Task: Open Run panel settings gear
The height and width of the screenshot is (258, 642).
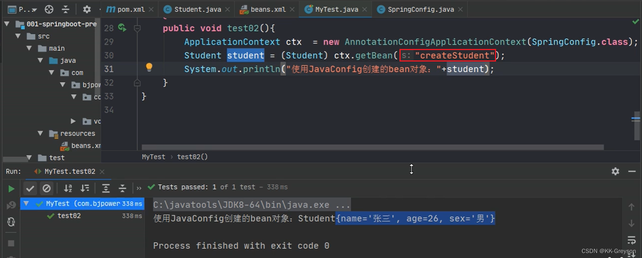Action: coord(615,171)
